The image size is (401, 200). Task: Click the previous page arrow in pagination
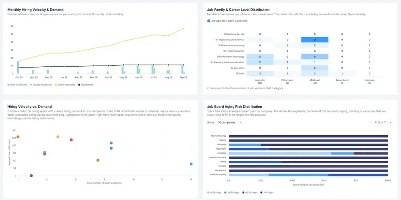coord(371,122)
